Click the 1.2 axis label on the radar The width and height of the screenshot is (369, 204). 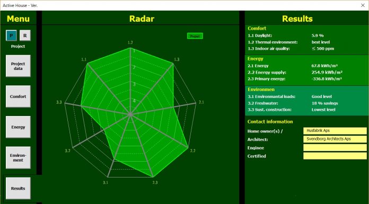130,42
